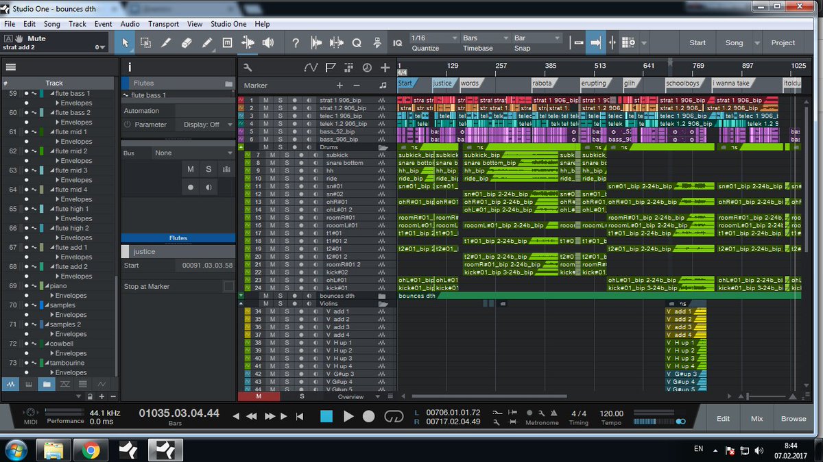Show automation curve icon
The image size is (823, 462).
click(311, 67)
